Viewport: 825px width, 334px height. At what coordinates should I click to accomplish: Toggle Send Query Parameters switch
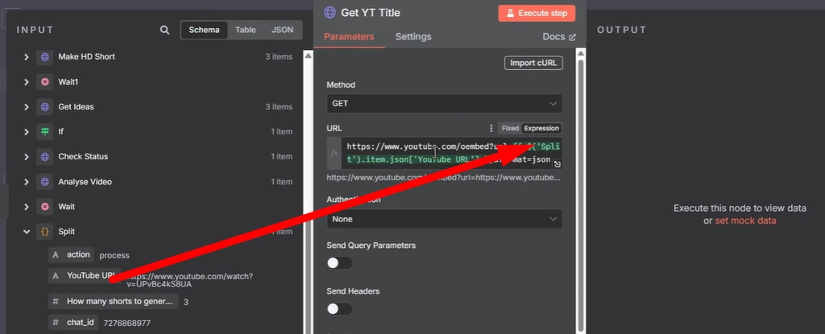[339, 263]
